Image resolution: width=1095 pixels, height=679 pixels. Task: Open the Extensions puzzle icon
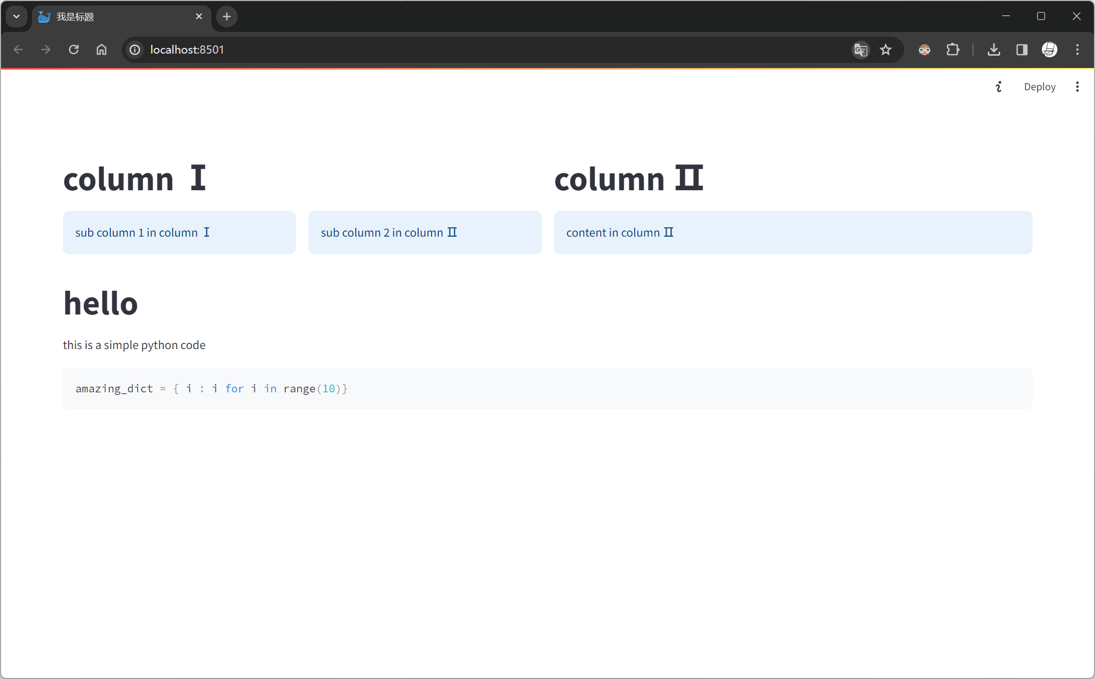953,49
